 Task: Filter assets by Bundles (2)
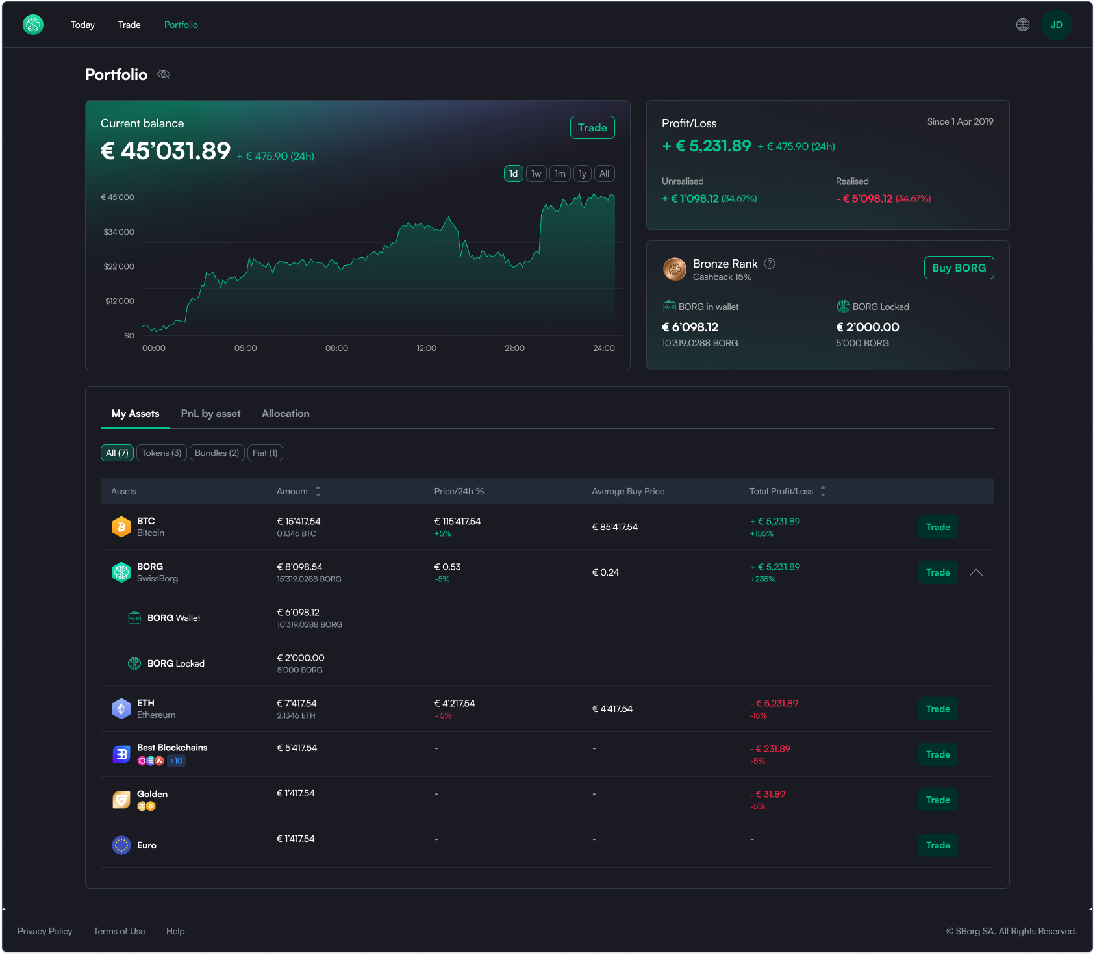tap(217, 453)
